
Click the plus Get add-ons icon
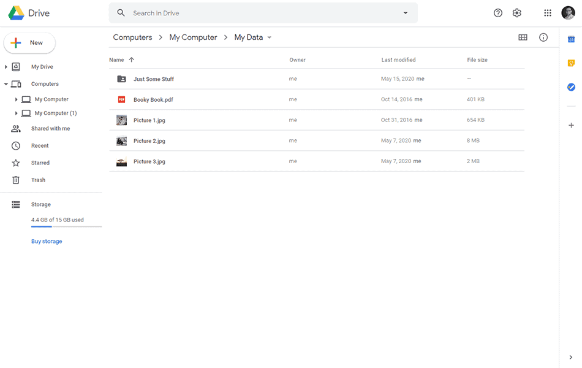[571, 125]
